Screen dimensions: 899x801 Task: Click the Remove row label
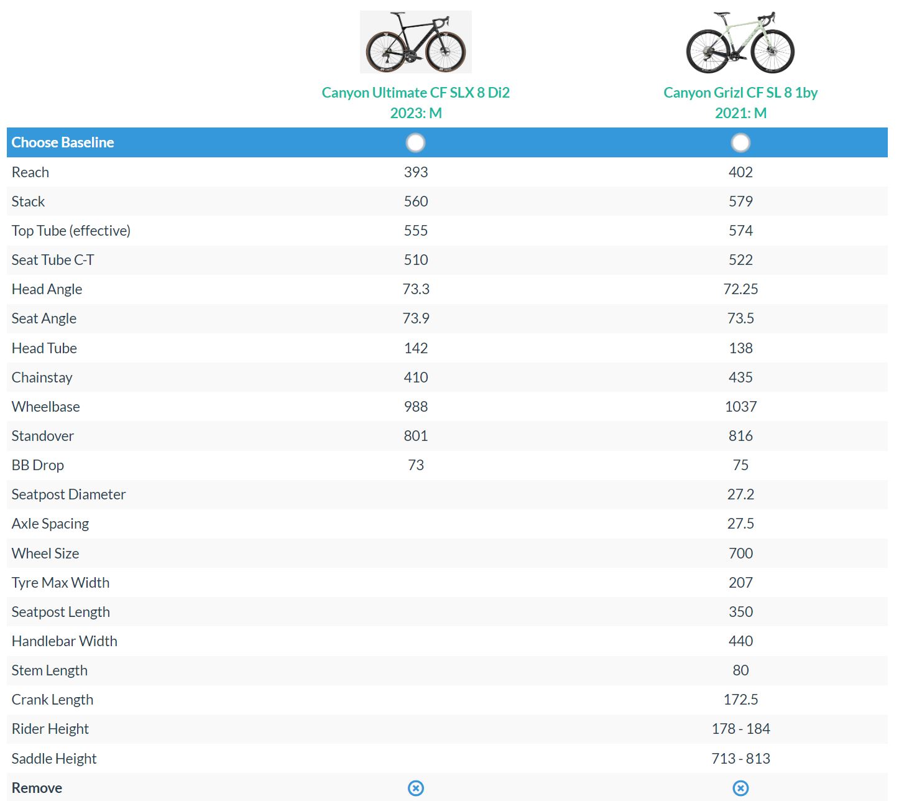37,788
